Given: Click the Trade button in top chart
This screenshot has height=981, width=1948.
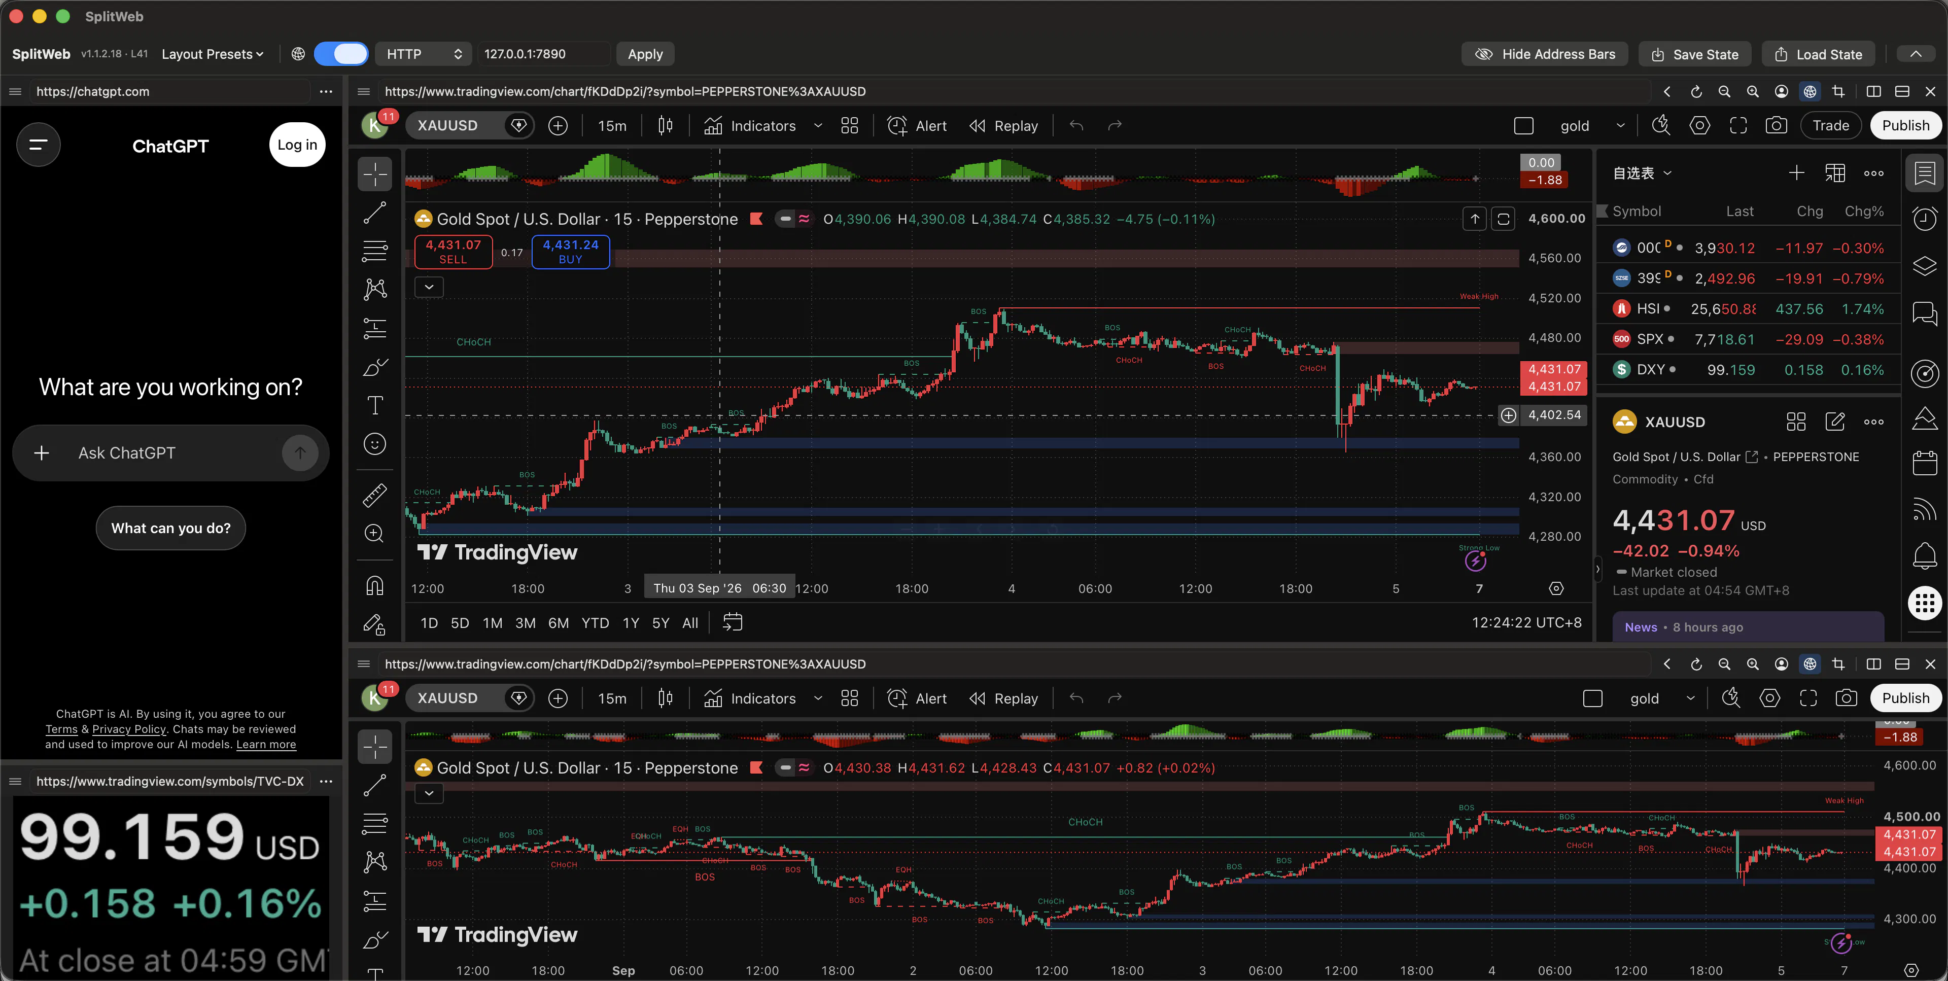Looking at the screenshot, I should (x=1830, y=126).
